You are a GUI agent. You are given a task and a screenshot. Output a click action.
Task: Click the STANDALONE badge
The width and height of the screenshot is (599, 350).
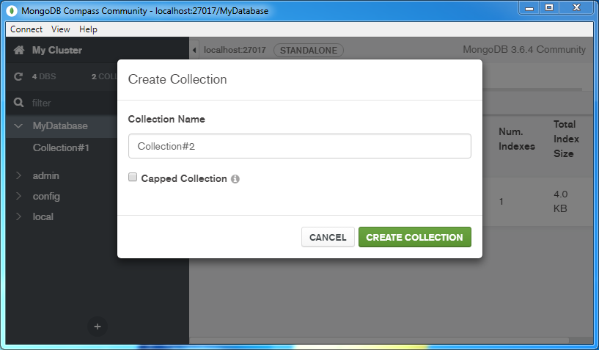[x=308, y=51]
